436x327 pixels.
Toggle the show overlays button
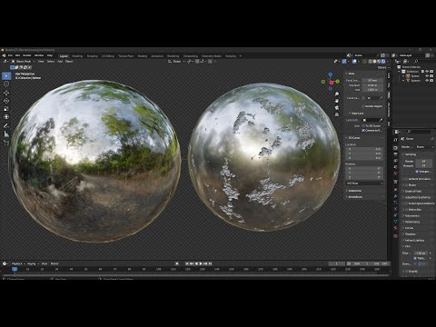354,62
